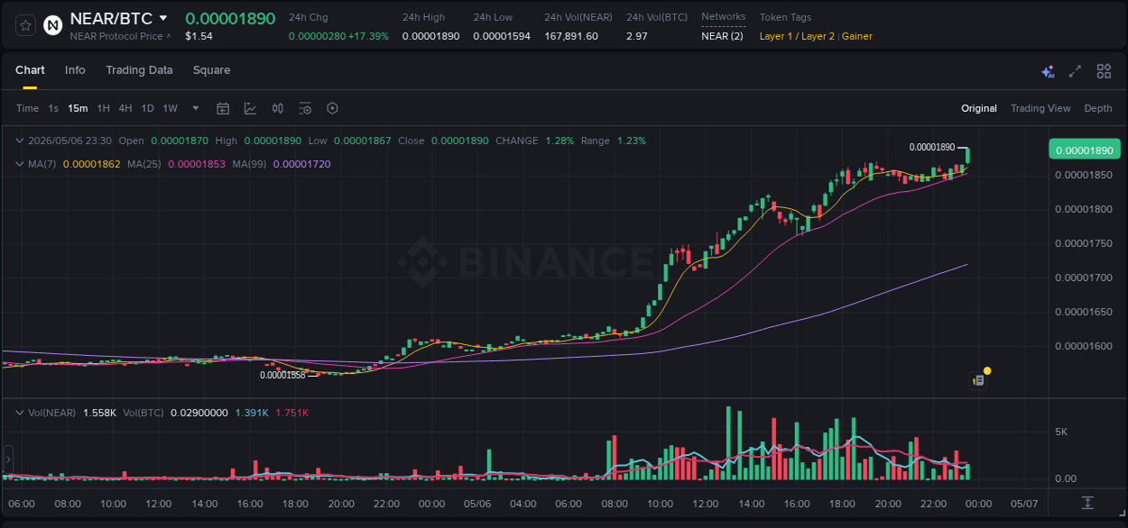This screenshot has width=1128, height=528.
Task: Open the chart layout grid icon
Action: 1104,71
